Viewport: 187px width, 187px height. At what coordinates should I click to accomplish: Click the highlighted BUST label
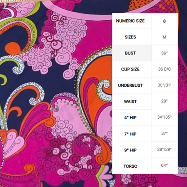click(x=130, y=53)
